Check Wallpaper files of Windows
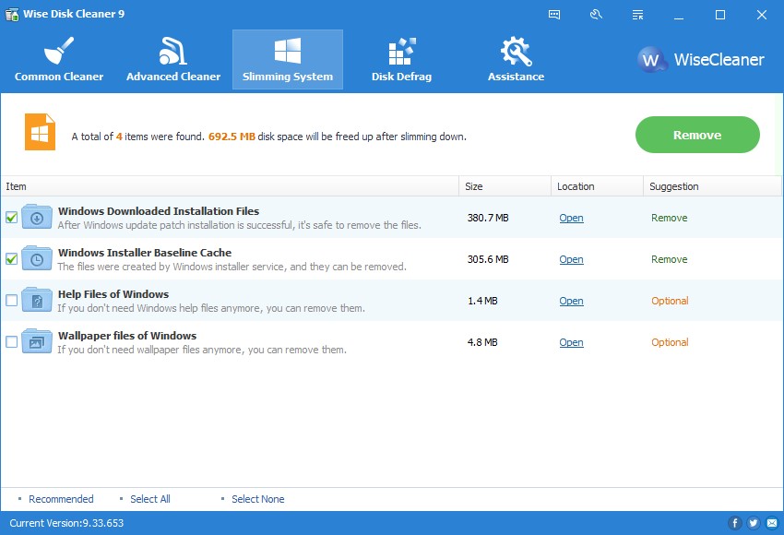 [x=12, y=342]
